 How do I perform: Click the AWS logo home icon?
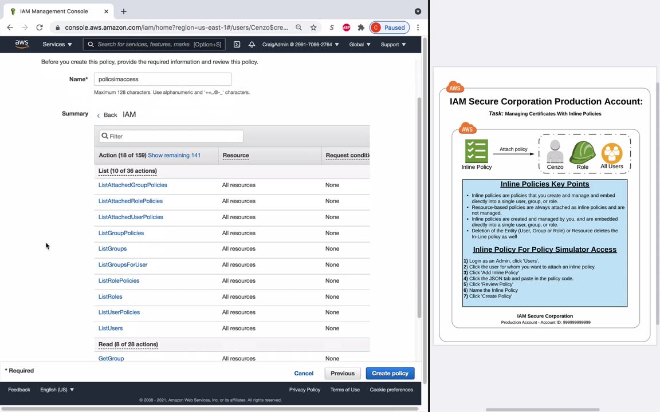click(21, 44)
